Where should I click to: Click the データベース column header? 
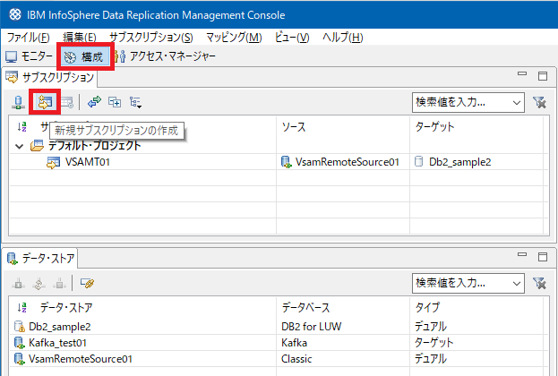click(305, 308)
